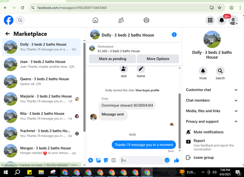The height and width of the screenshot is (177, 244).
Task: Click the chat messages scrollbar
Action: coord(180,121)
